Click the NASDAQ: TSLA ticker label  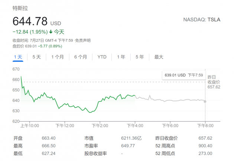[202, 20]
